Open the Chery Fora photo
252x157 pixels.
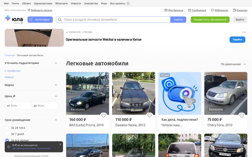(x=226, y=93)
